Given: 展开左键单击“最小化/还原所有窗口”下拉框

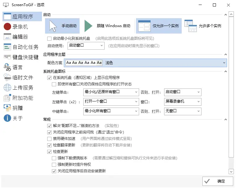Looking at the screenshot, I should pyautogui.click(x=111, y=92).
